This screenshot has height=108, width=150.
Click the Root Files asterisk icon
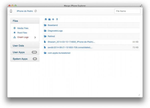point(14,32)
